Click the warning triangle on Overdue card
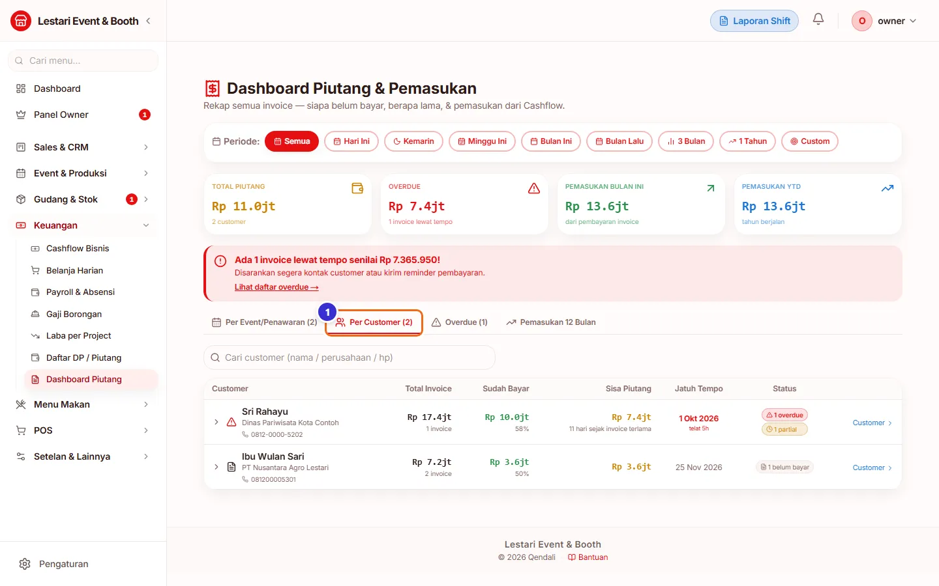The image size is (939, 586). (534, 188)
